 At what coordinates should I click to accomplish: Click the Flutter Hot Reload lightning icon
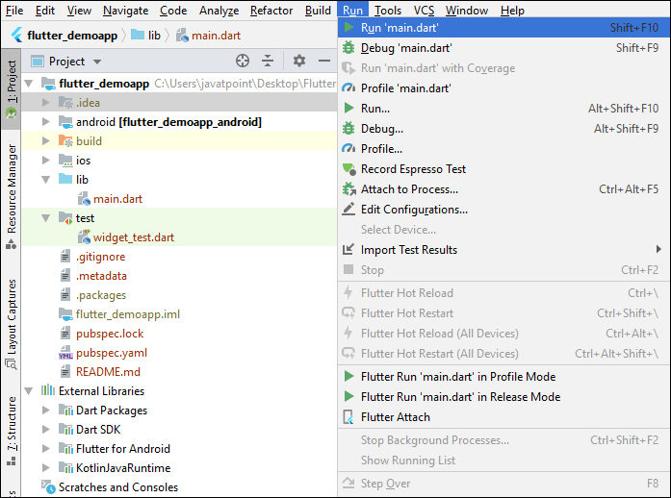coord(348,293)
